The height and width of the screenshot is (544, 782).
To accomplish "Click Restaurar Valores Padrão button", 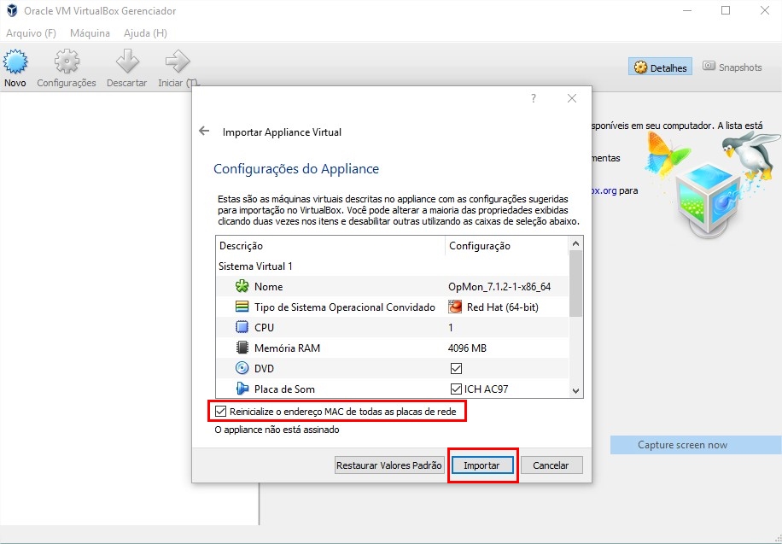I will [x=389, y=465].
